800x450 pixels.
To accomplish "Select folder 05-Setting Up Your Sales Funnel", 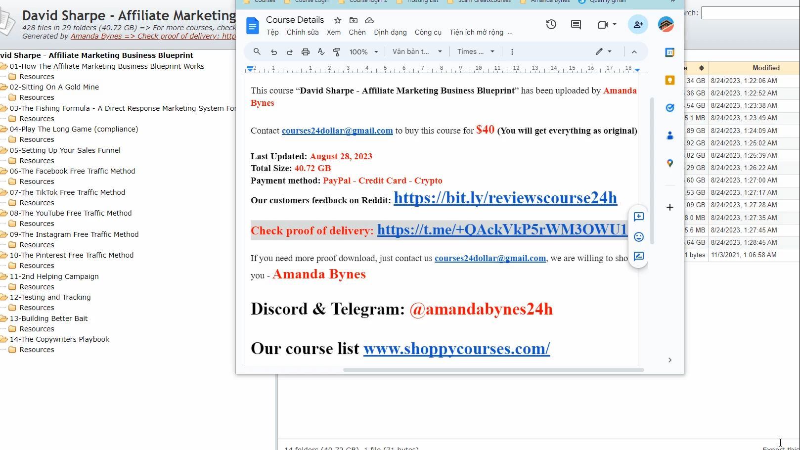I will point(65,150).
